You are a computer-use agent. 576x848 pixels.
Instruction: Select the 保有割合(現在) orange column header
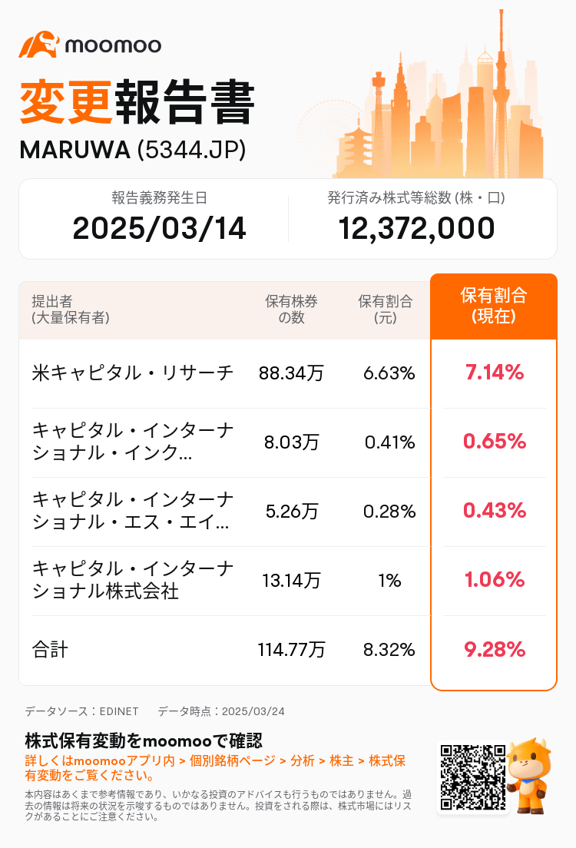(x=494, y=306)
